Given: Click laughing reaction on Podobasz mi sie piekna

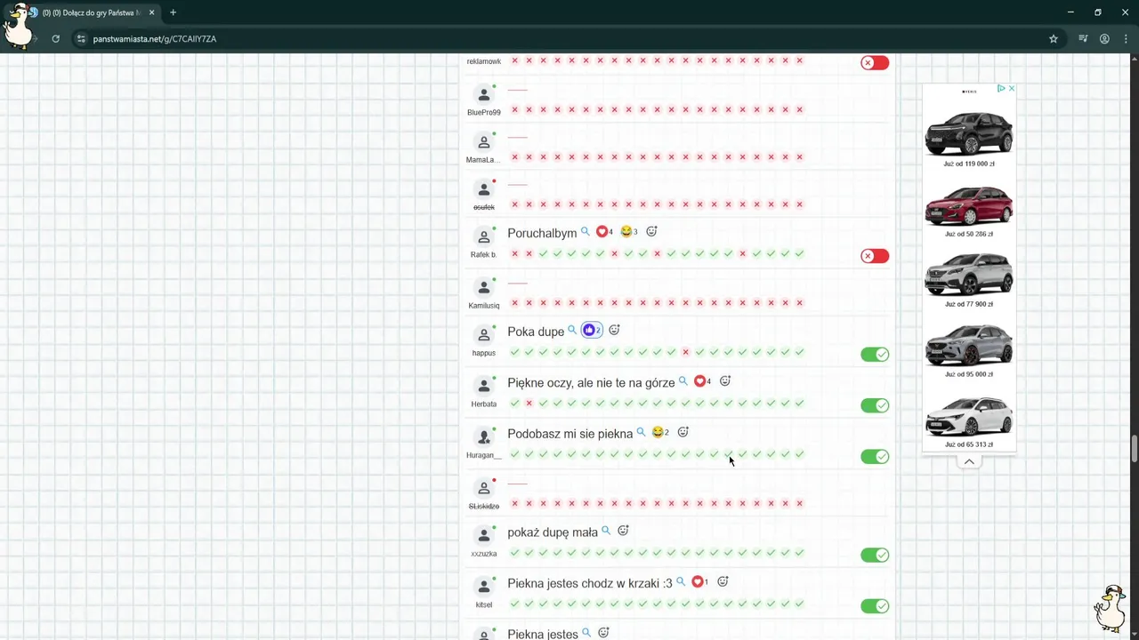Looking at the screenshot, I should tap(660, 433).
